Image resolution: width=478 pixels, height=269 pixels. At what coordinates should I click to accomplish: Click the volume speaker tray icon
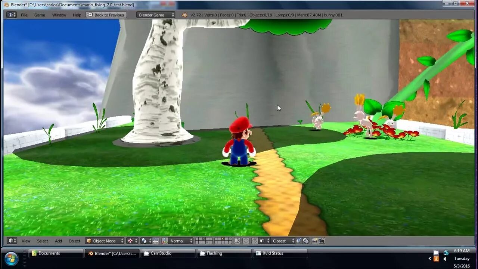click(x=445, y=259)
